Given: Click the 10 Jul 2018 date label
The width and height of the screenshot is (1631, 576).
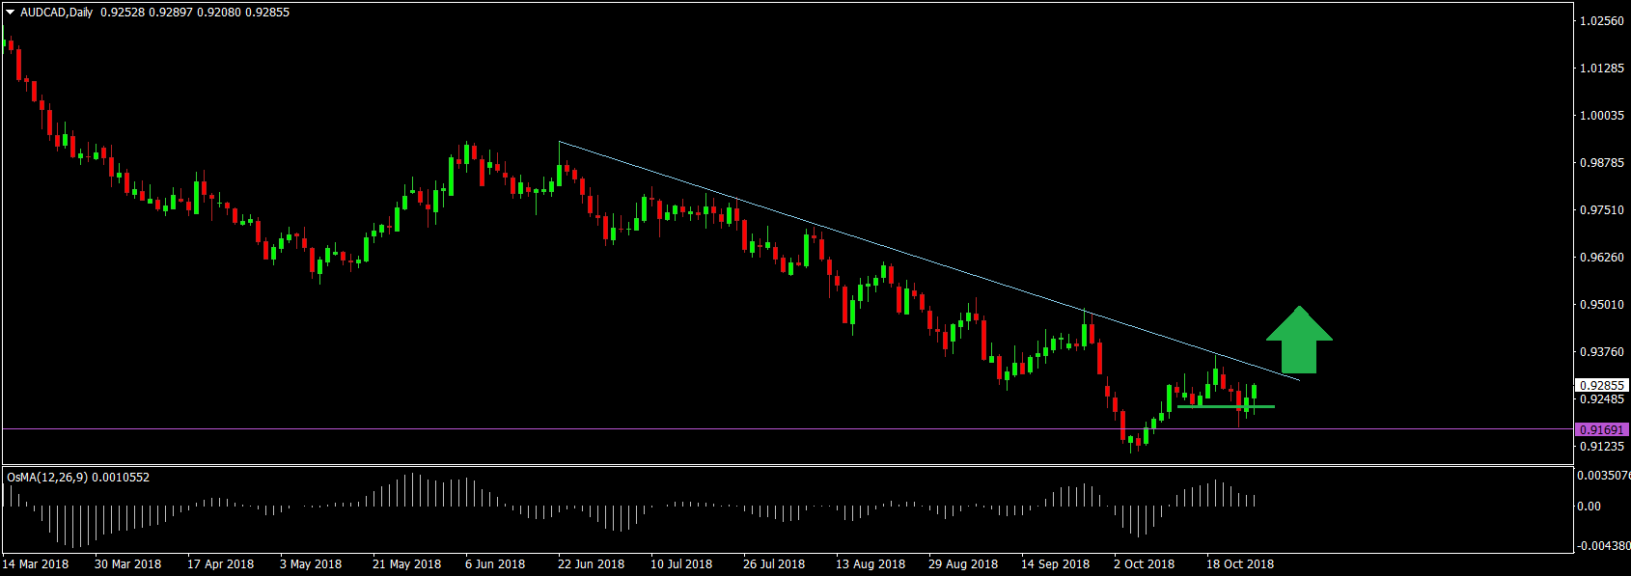Looking at the screenshot, I should click(x=681, y=564).
